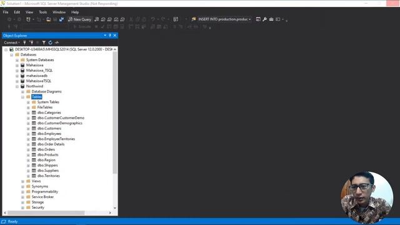Expand the Mahasiswa database node
Screen dimensions: 400x225
point(17,65)
